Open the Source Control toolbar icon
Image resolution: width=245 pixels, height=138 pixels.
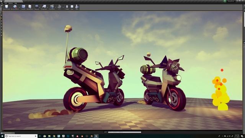pos(15,7)
